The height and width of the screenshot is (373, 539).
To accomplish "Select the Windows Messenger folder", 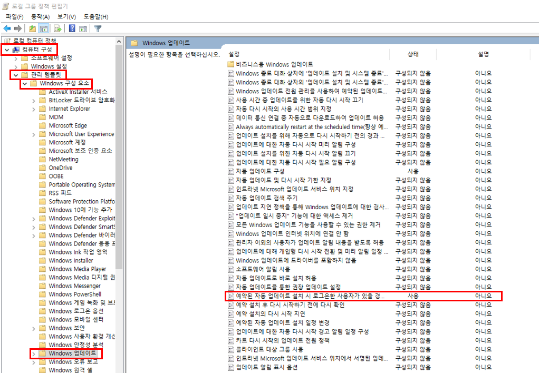I will pyautogui.click(x=74, y=286).
